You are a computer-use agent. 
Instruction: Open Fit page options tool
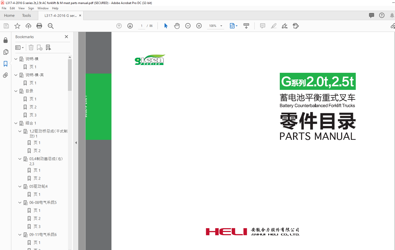233,26
